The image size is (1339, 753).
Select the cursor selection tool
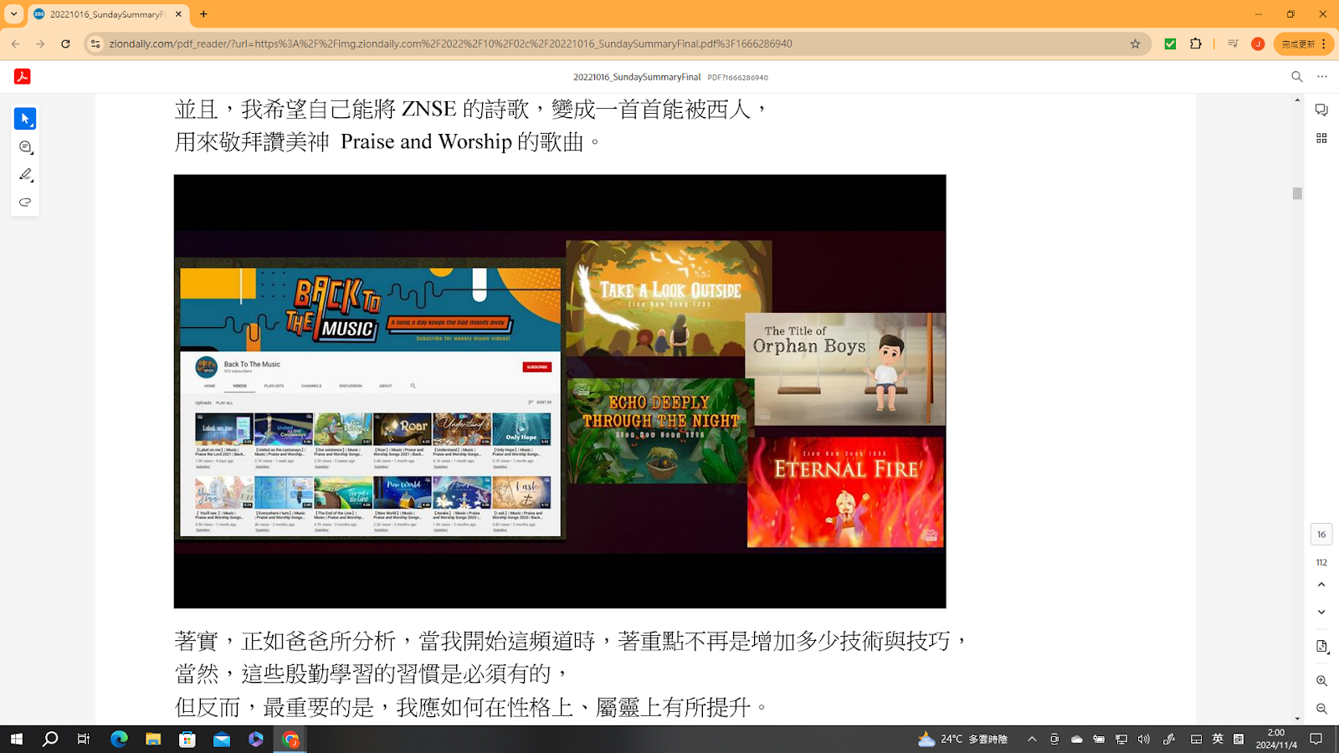pos(25,119)
